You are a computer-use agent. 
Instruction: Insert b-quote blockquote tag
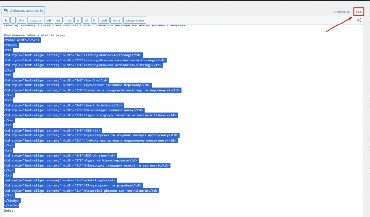[x=35, y=20]
